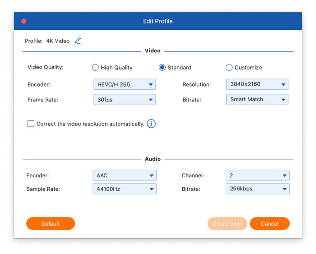Expand the video Bitrate Smart Match dropdown
316x254 pixels.
(257, 100)
